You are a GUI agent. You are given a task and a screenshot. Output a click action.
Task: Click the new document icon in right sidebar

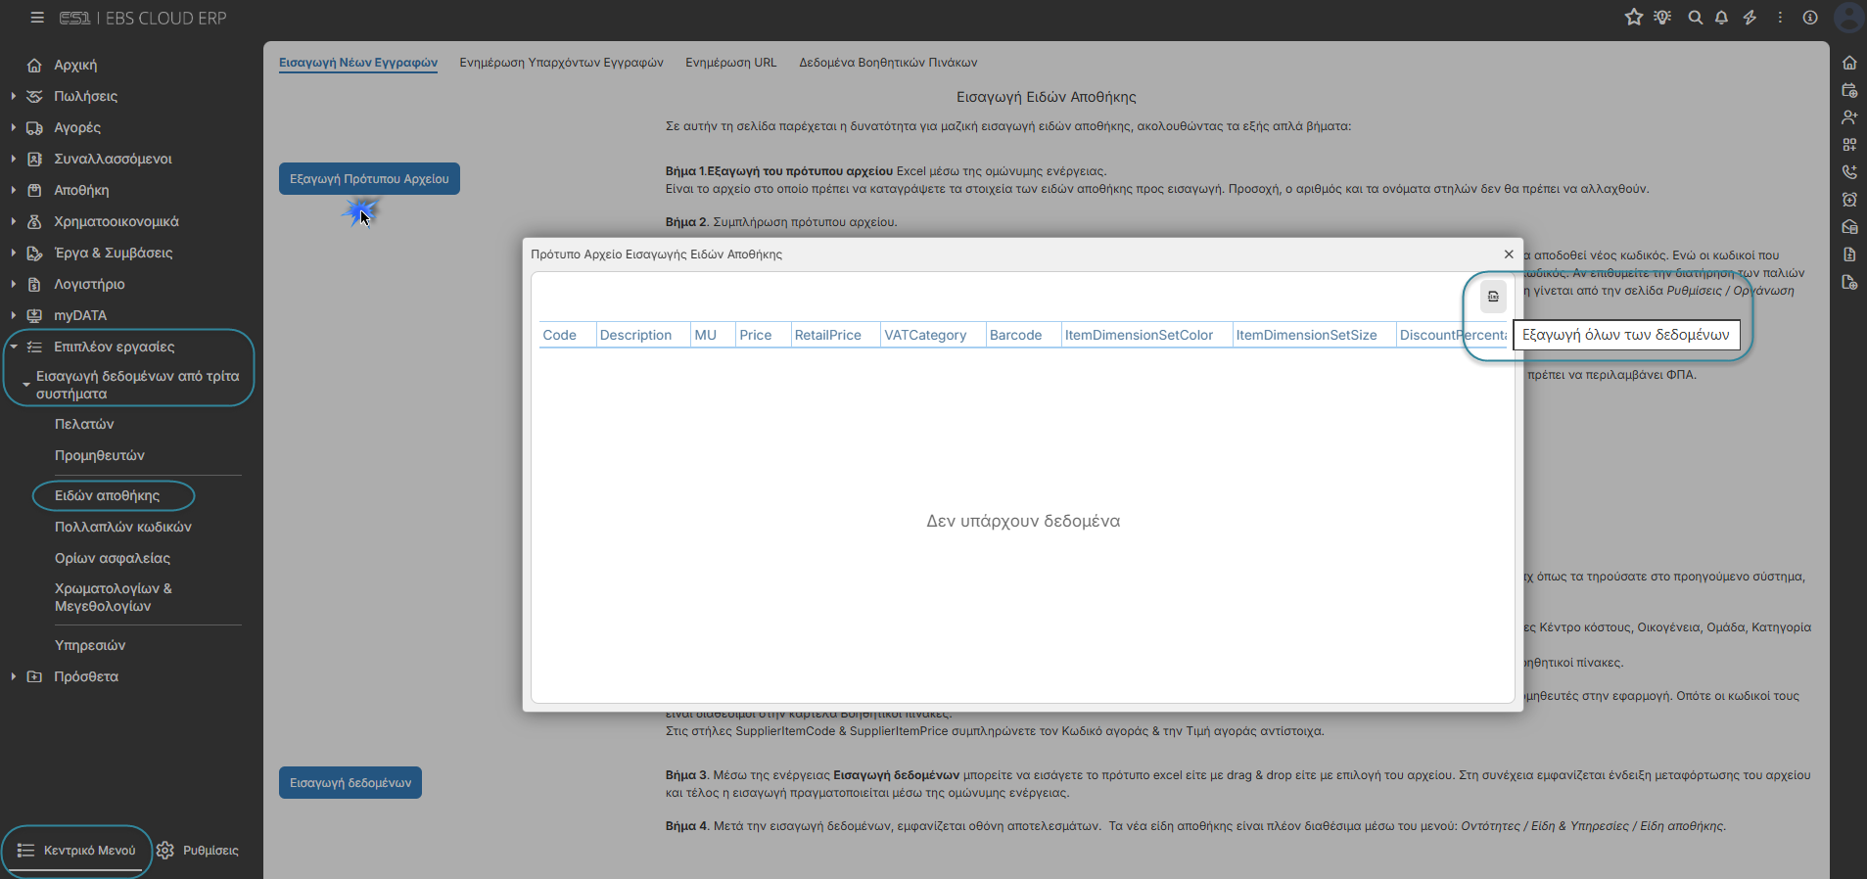pos(1849,283)
